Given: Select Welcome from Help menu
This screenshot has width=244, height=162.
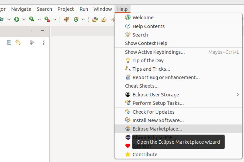Looking at the screenshot, I should click(x=178, y=18).
